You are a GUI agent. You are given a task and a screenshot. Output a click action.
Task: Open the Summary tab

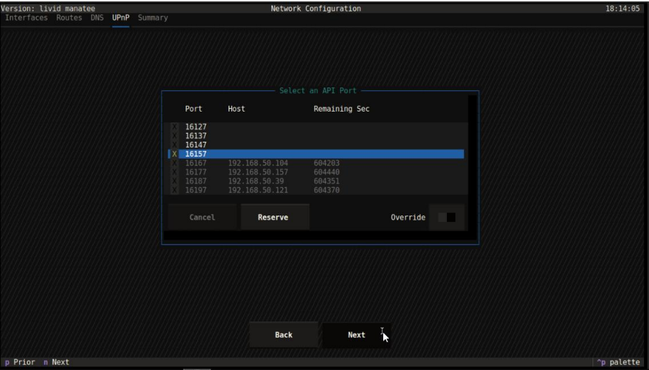(x=153, y=18)
